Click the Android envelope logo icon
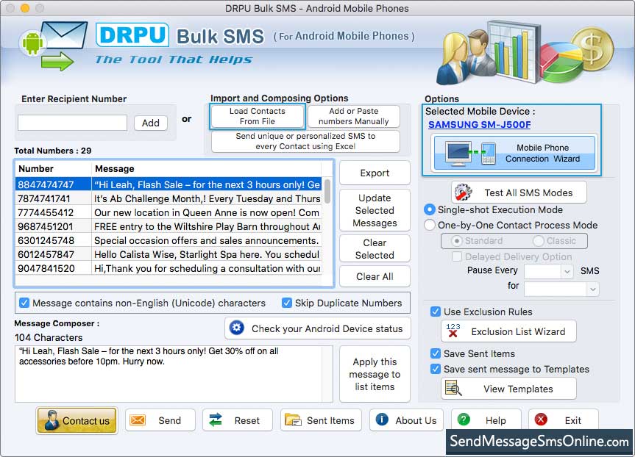Viewport: 635px width, 457px height. 54,46
